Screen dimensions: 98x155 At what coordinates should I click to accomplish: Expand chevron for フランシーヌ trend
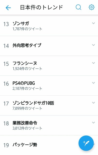(93, 63)
